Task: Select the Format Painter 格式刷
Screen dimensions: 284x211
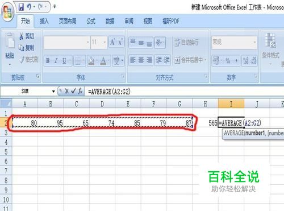Action: pos(29,60)
